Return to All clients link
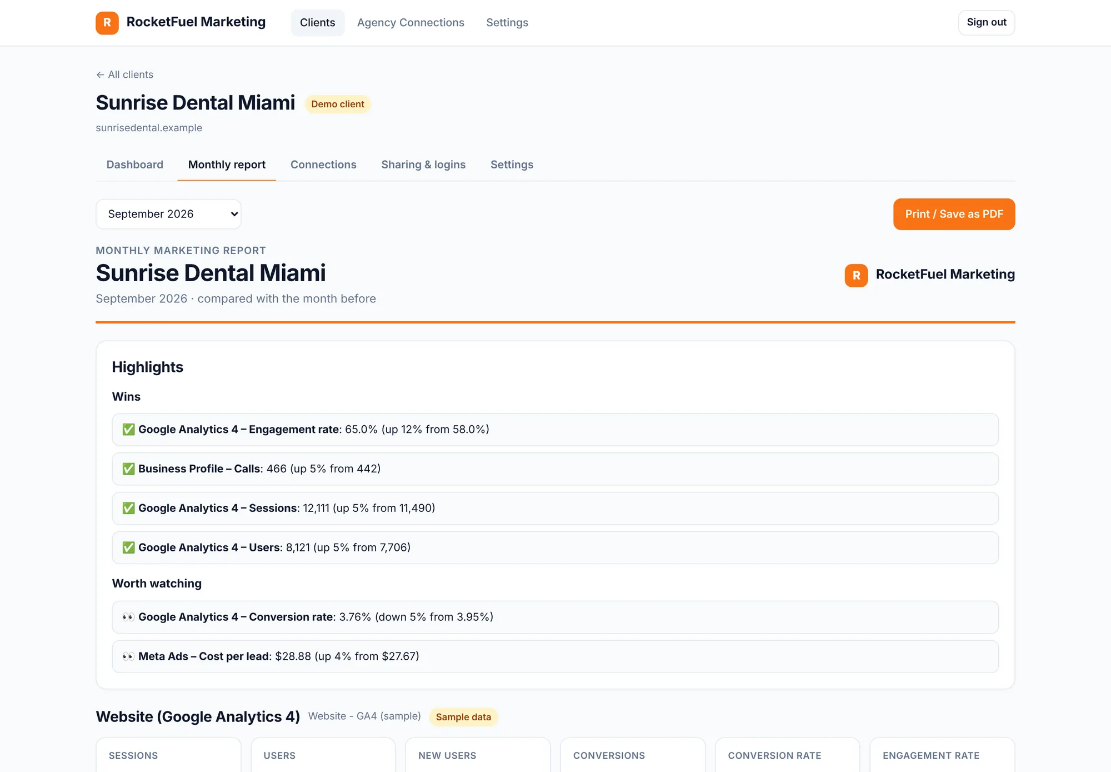This screenshot has height=772, width=1111. point(124,74)
